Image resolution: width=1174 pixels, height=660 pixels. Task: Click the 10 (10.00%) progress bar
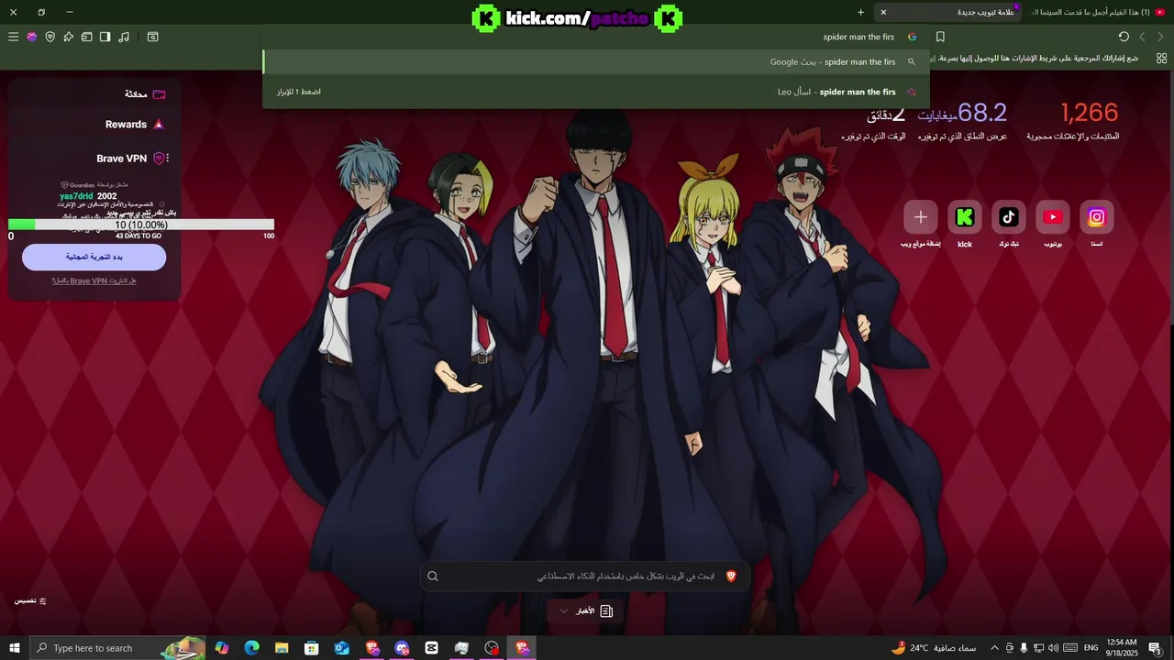point(141,225)
